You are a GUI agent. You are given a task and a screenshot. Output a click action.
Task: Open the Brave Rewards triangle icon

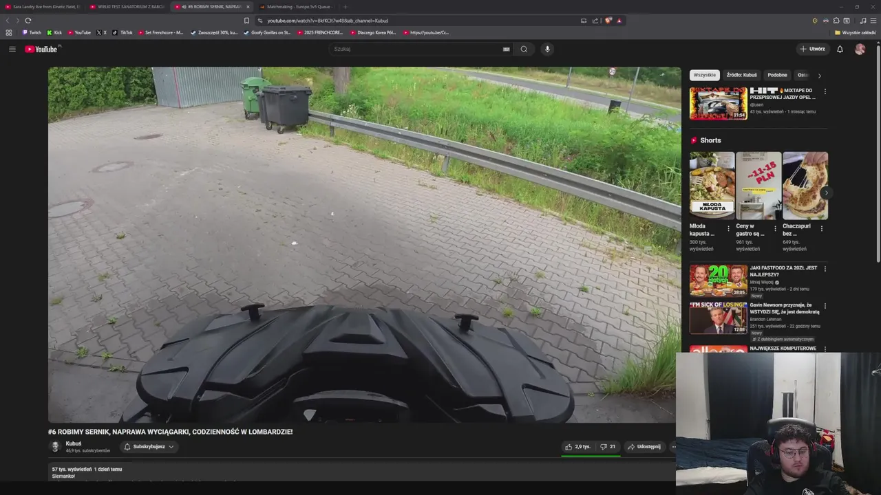coord(619,21)
